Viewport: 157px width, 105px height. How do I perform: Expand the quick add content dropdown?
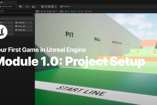click(x=21, y=7)
